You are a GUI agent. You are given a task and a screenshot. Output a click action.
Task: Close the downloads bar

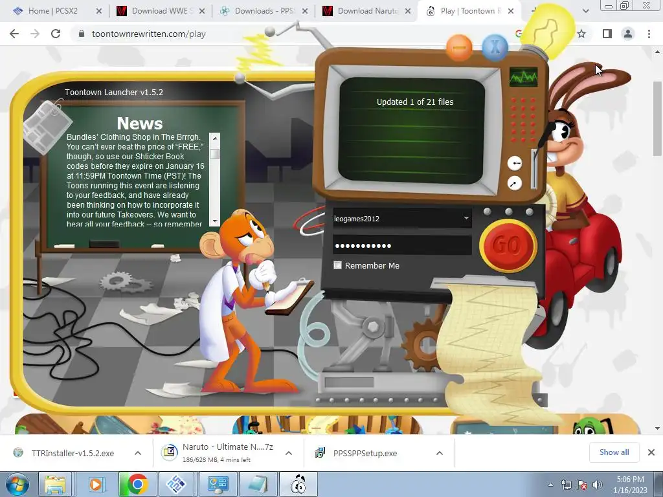coord(651,452)
